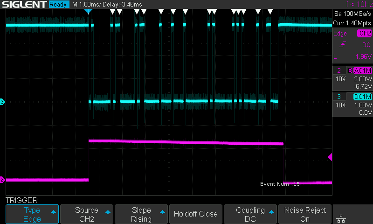Select the magenta trigger level arrow

click(x=330, y=157)
